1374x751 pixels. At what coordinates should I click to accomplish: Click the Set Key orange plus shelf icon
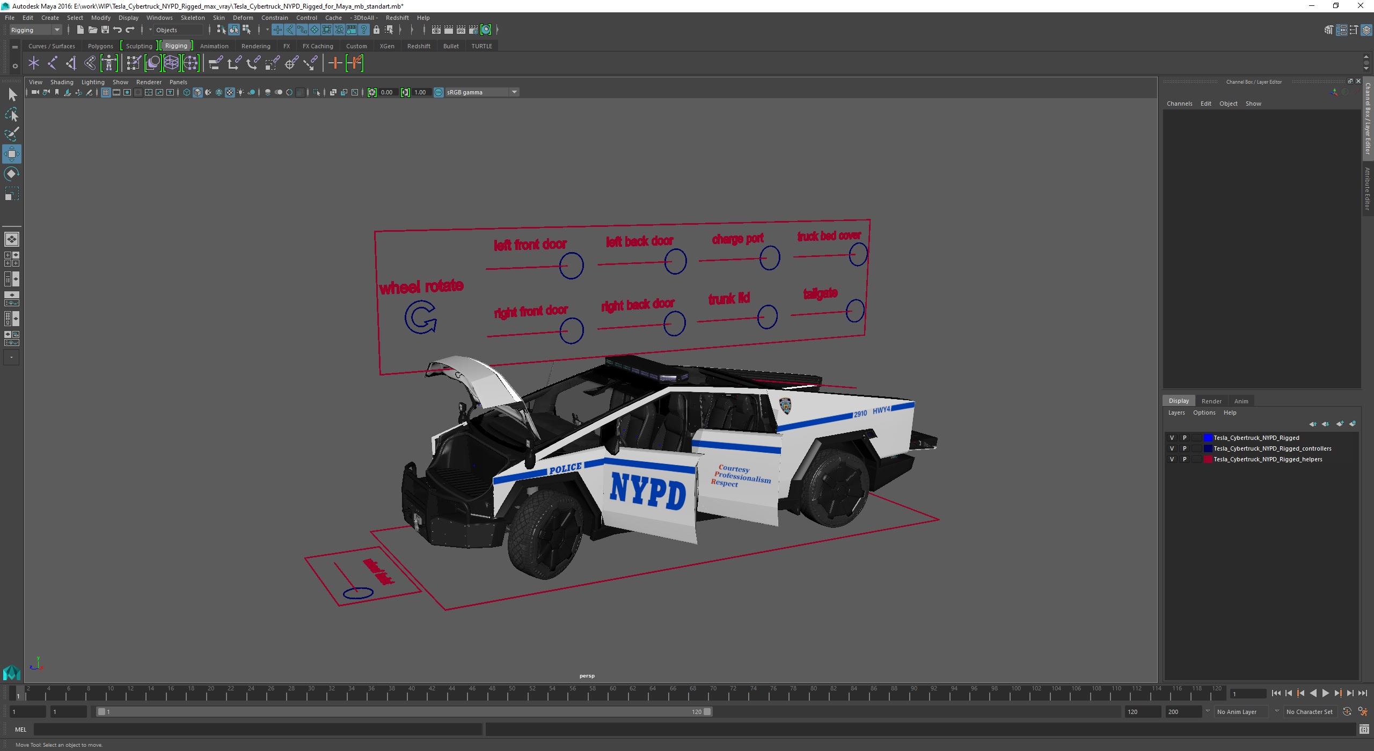point(335,63)
